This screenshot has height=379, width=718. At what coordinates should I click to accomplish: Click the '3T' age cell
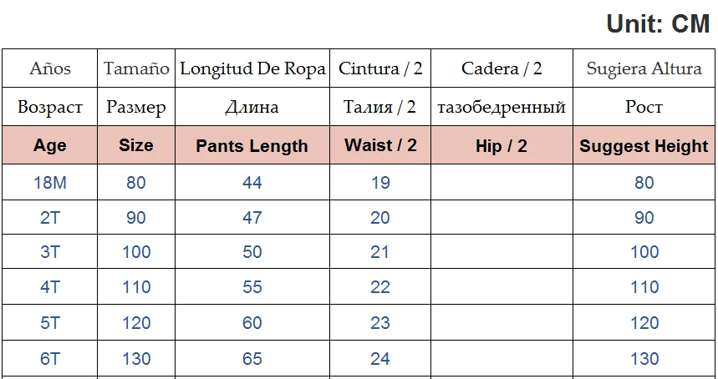[50, 252]
